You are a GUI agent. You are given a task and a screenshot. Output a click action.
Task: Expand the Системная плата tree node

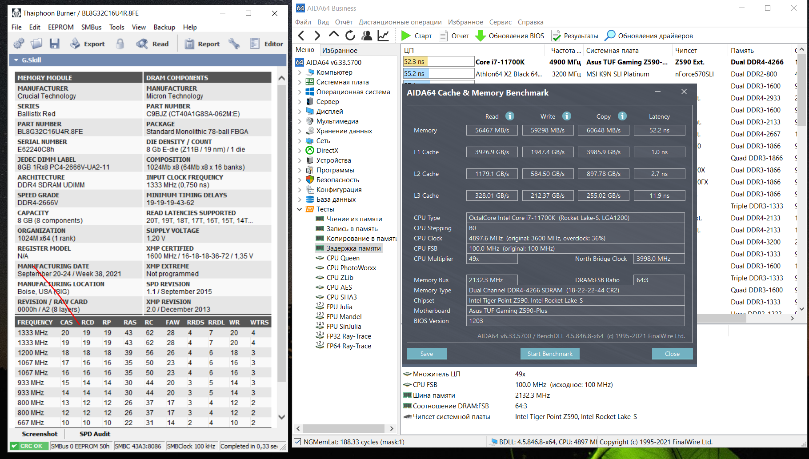(300, 82)
